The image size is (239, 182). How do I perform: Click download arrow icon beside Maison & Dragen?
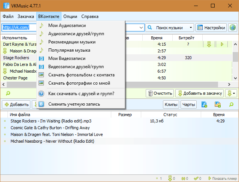point(5,51)
